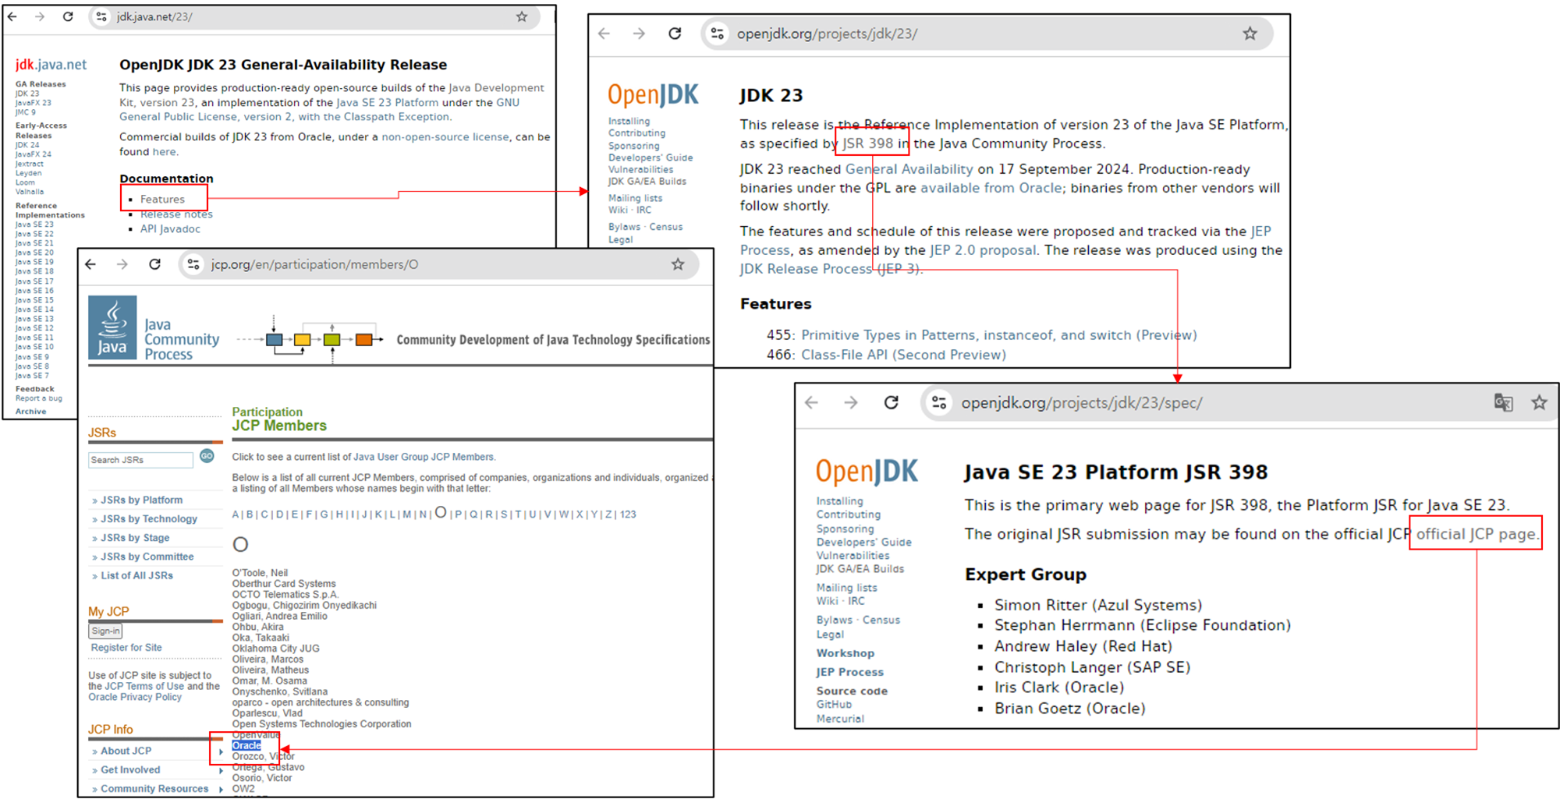Click back arrow in the spec page window
This screenshot has height=799, width=1560.
pyautogui.click(x=811, y=402)
